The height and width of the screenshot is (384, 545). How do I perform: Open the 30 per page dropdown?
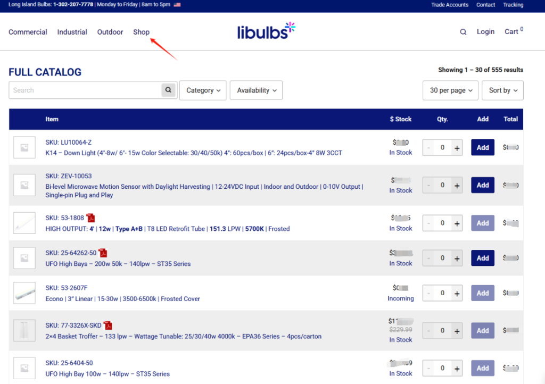(x=450, y=90)
